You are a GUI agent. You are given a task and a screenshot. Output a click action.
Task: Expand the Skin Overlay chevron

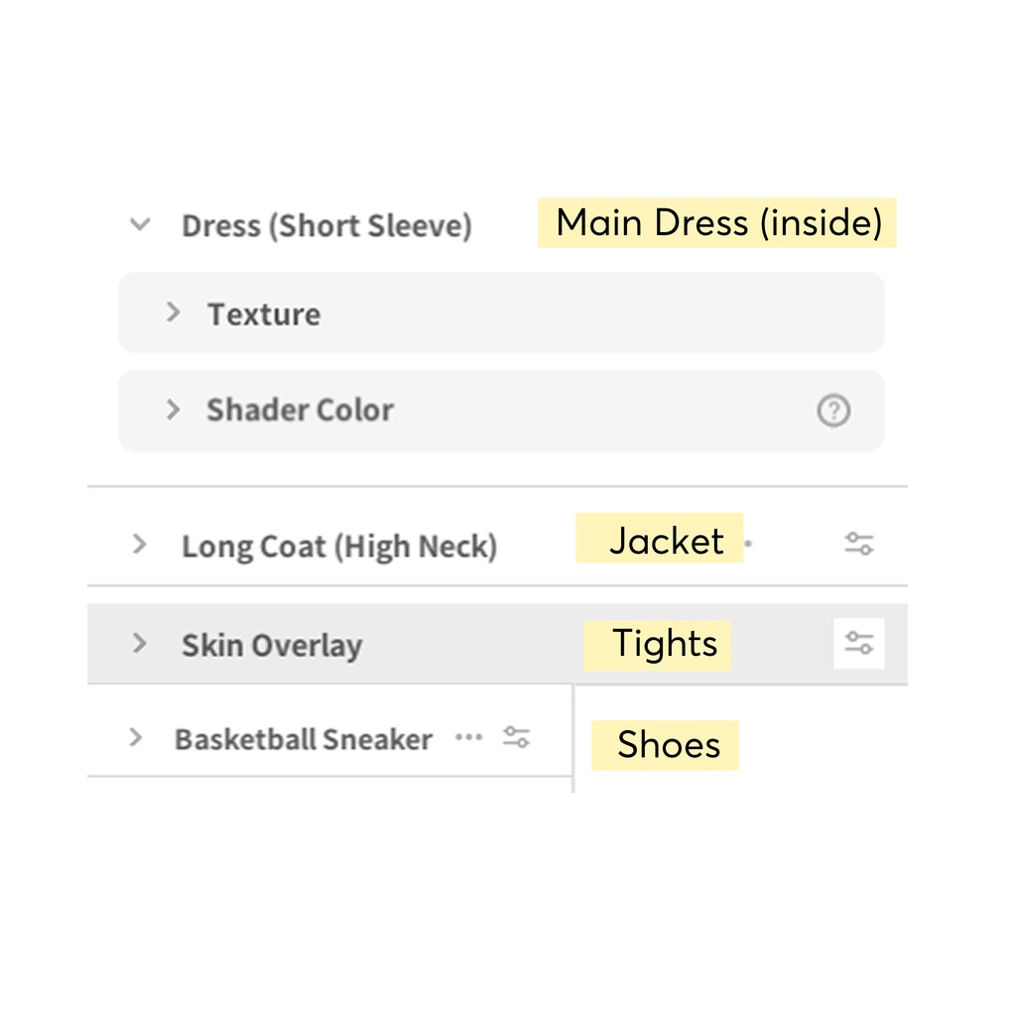(139, 643)
